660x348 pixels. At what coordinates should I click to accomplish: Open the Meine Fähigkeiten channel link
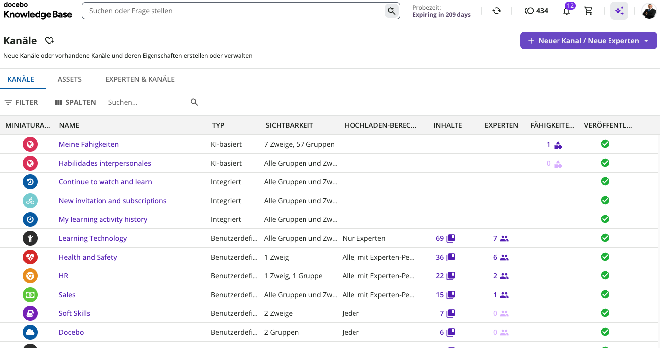89,144
